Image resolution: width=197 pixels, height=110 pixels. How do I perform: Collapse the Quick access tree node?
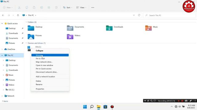pyautogui.click(x=2, y=24)
